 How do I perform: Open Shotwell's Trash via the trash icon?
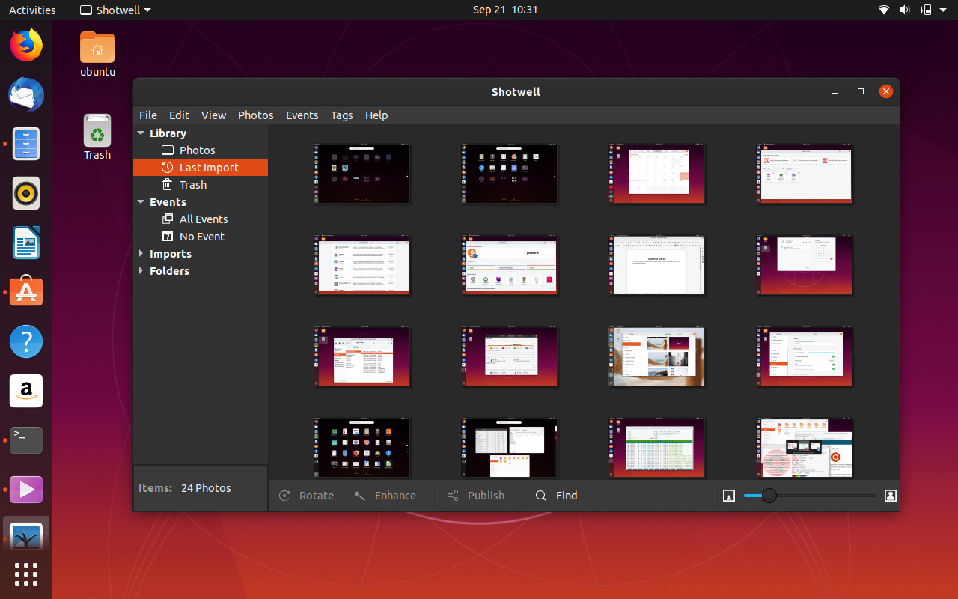pyautogui.click(x=168, y=184)
